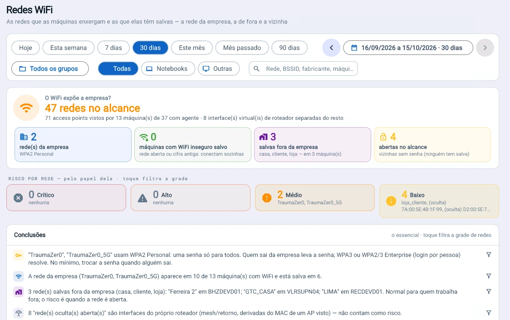Select the 90 dias period

coord(289,48)
